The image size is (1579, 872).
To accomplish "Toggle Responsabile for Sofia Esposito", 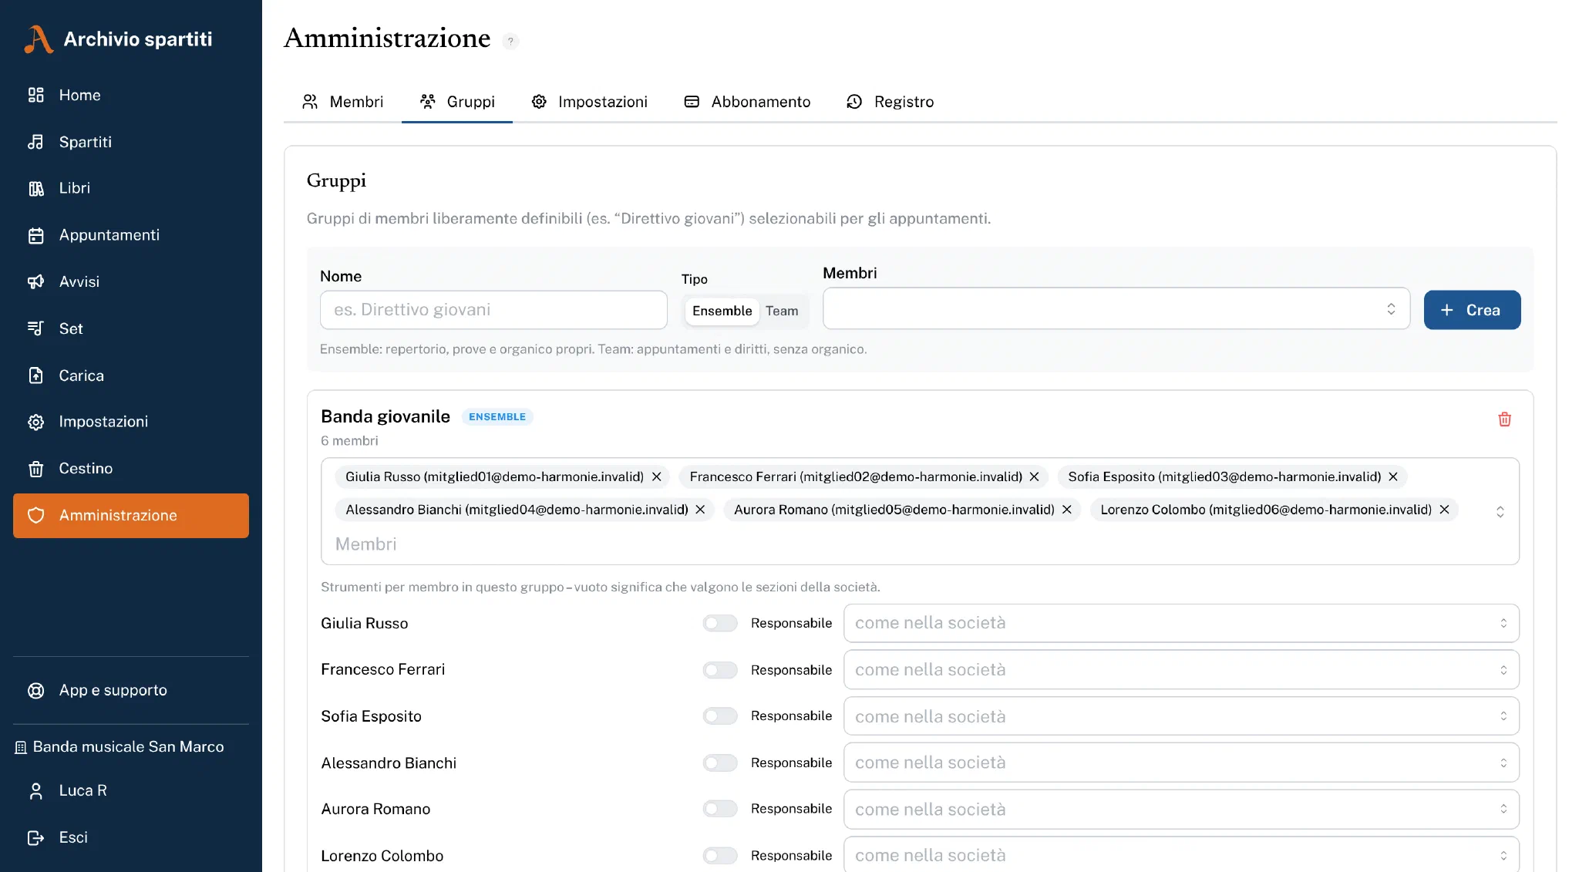I will click(720, 716).
